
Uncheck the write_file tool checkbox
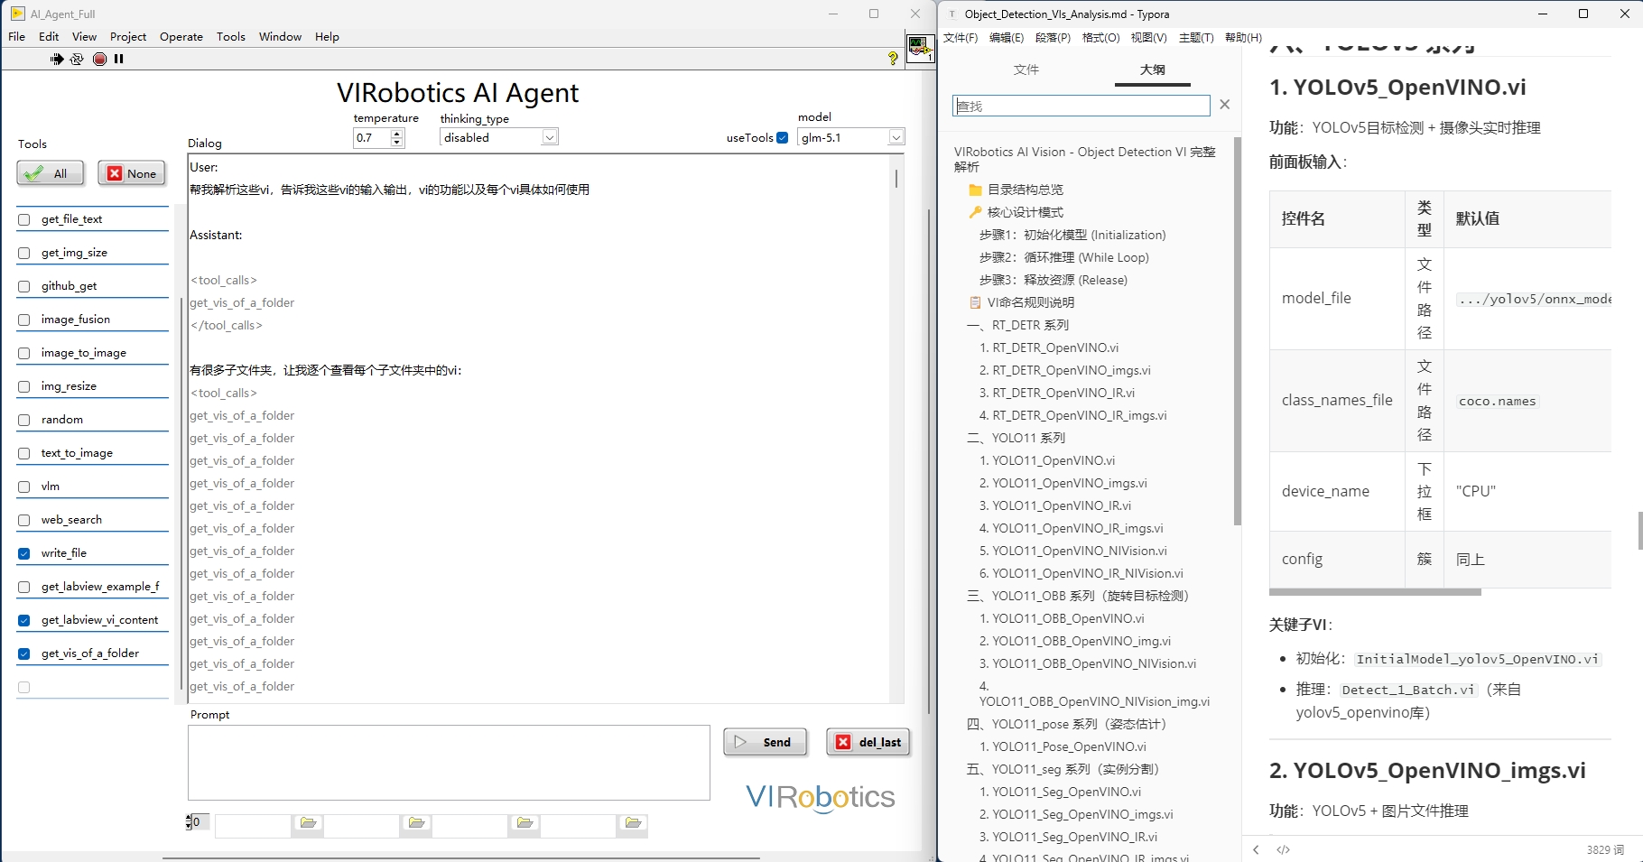click(24, 553)
